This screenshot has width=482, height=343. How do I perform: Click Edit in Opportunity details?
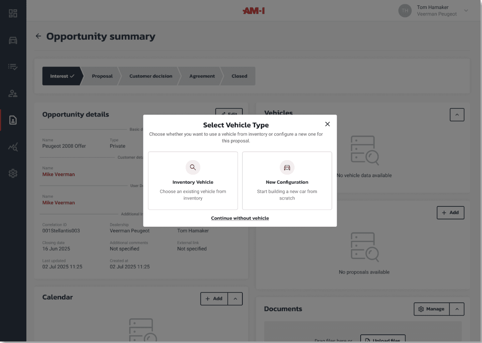pos(229,112)
